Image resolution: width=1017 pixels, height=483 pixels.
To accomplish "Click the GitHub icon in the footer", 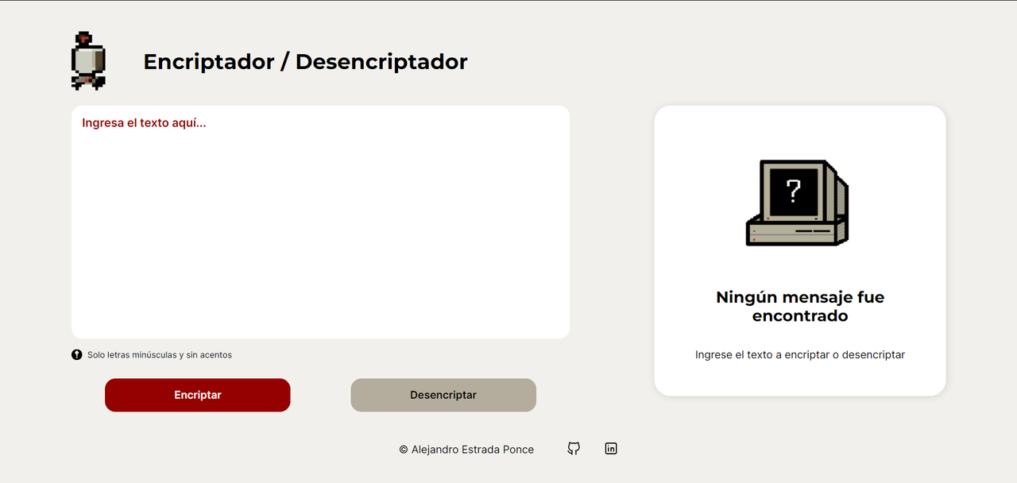I will [573, 449].
